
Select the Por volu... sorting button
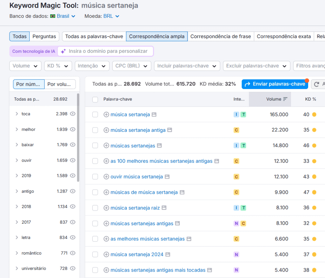tap(60, 84)
